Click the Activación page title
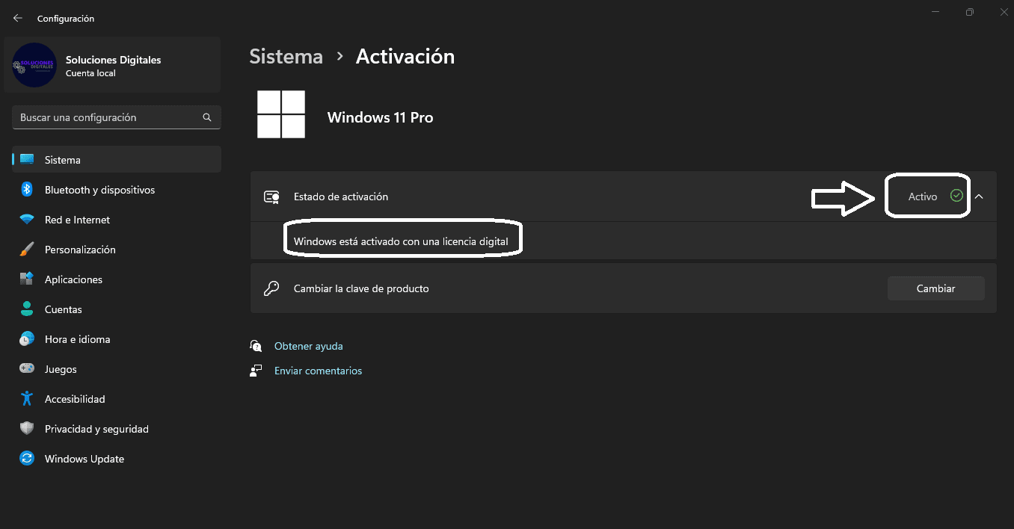The image size is (1014, 529). 405,57
